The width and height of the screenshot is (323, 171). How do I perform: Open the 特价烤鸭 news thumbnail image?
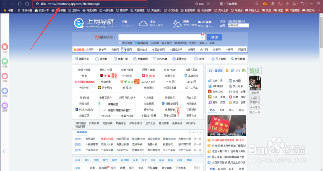pos(227,126)
